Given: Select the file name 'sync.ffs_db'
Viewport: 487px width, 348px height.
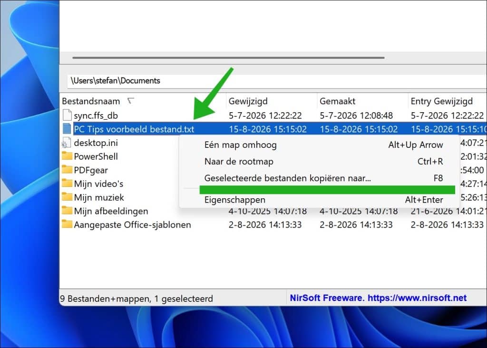Looking at the screenshot, I should click(96, 116).
